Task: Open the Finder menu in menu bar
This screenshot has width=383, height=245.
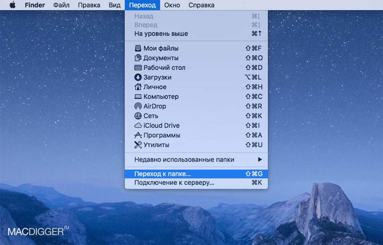Action: click(x=34, y=5)
